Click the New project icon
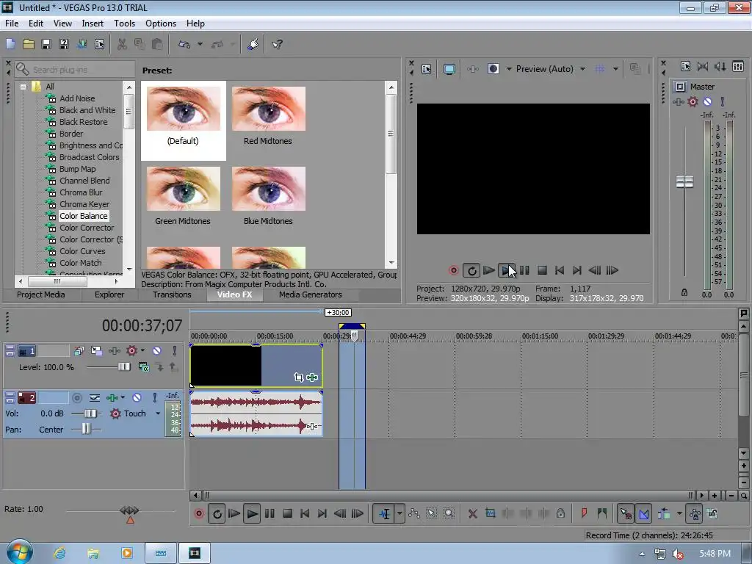The image size is (752, 564). 10,44
